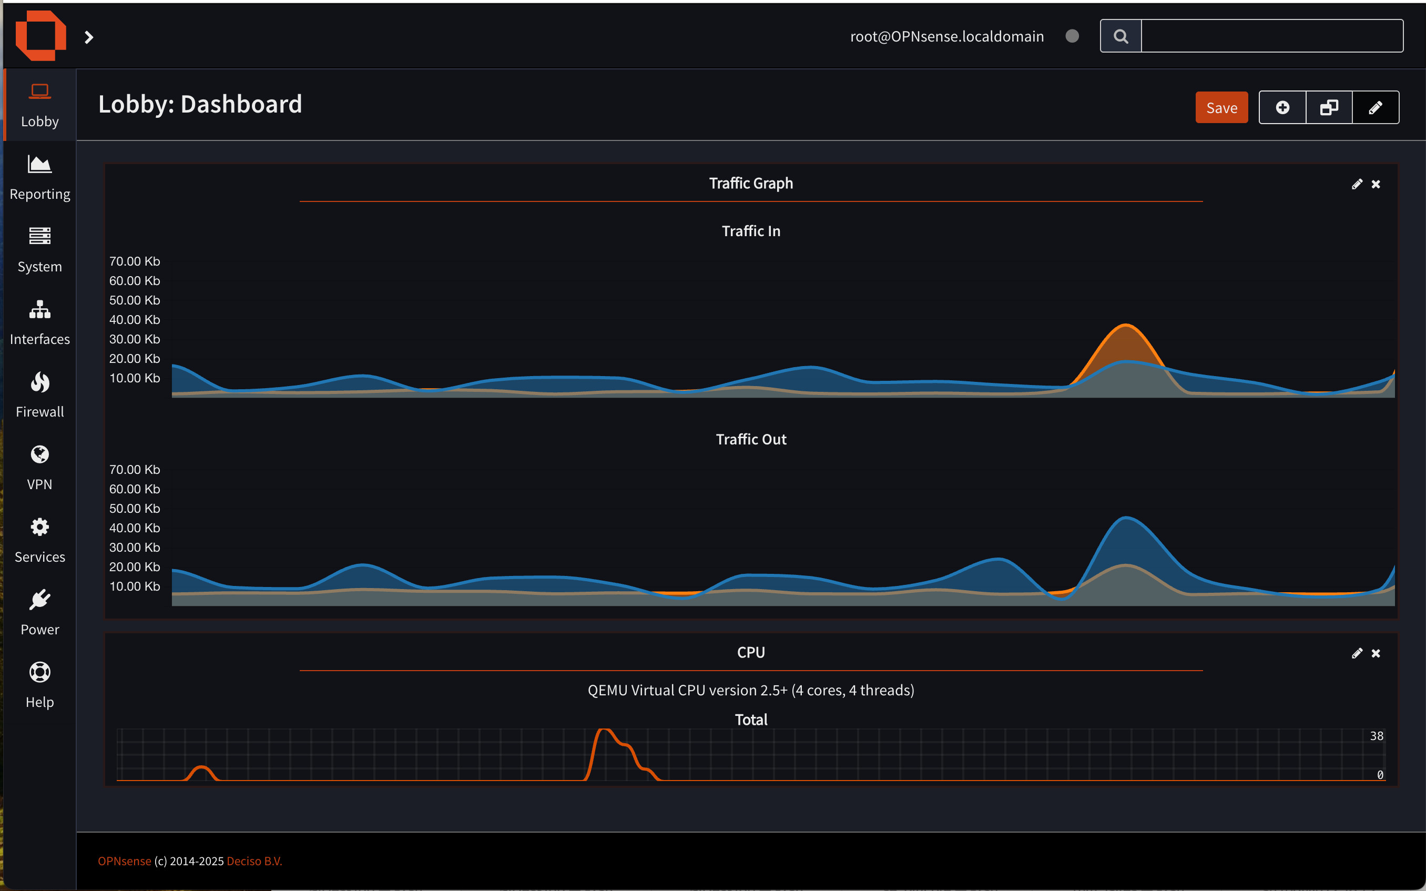Open the Firewall flame icon
This screenshot has width=1426, height=891.
39,382
